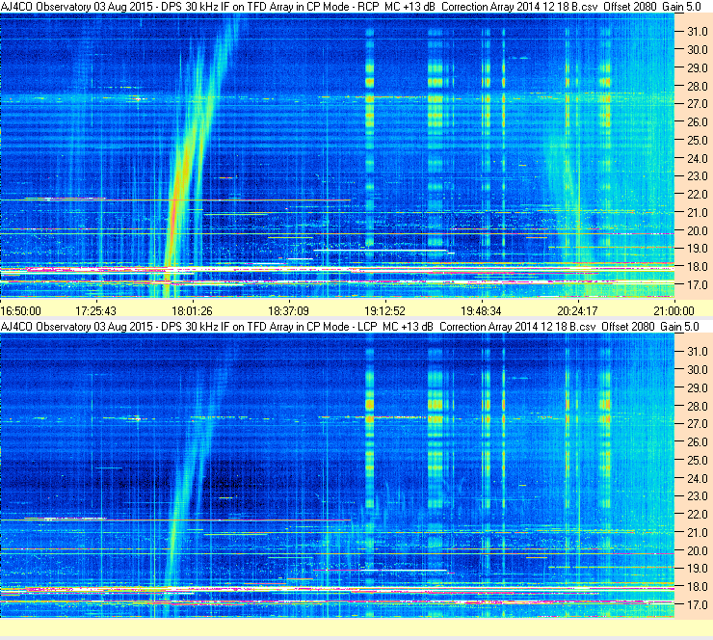Select the 18:37:09 time axis label
Viewport: 713px width, 640px height.
tap(288, 311)
